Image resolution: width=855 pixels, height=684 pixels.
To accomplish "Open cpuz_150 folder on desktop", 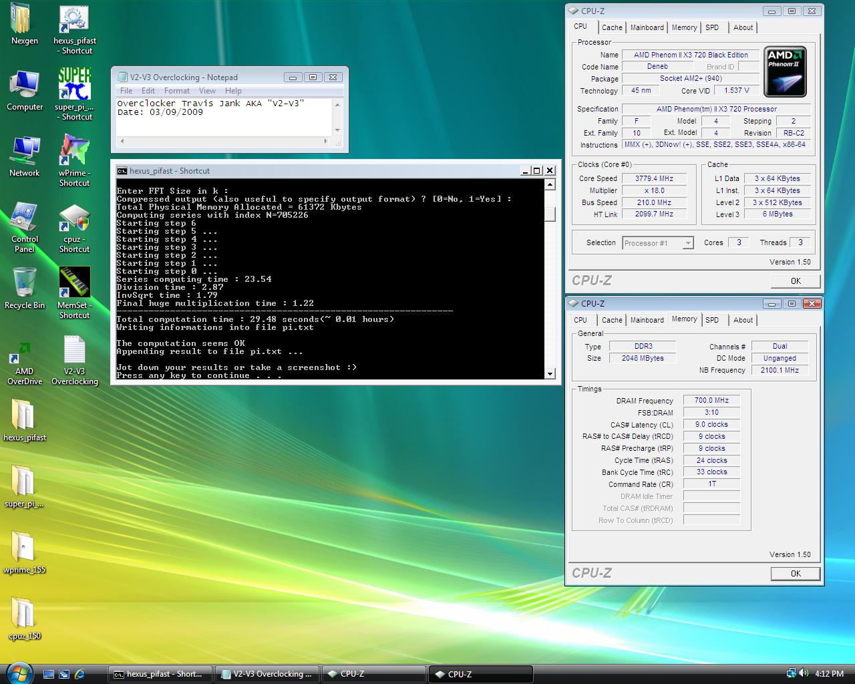I will pos(24,619).
